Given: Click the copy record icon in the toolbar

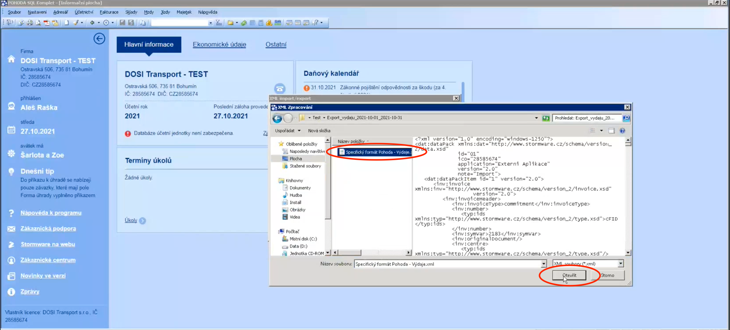Looking at the screenshot, I should pyautogui.click(x=143, y=23).
